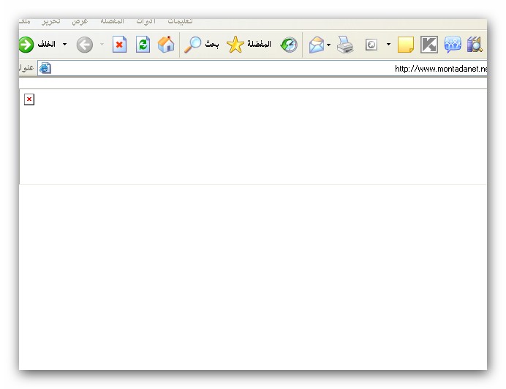Image resolution: width=506 pixels, height=389 pixels.
Task: Stop page loading with red X icon
Action: pos(119,45)
